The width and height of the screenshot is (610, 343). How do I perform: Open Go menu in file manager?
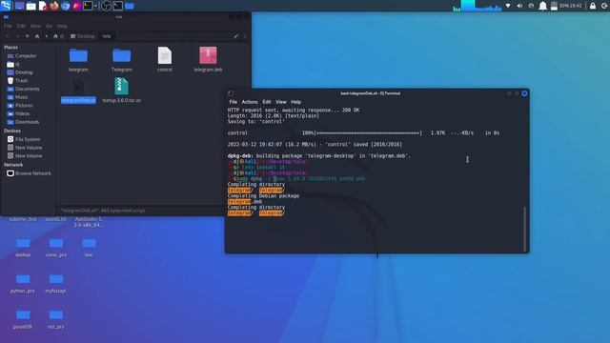coord(49,26)
